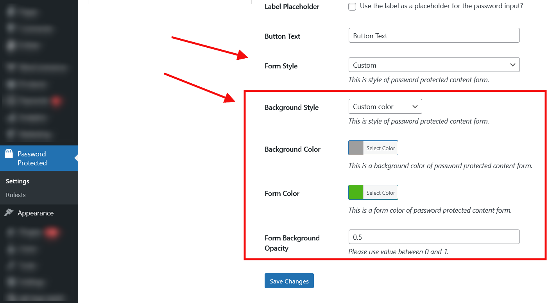Click the Form Style label
Image resolution: width=557 pixels, height=303 pixels.
[281, 66]
